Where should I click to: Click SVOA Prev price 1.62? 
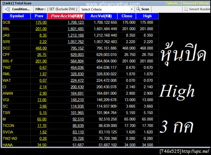(43, 132)
